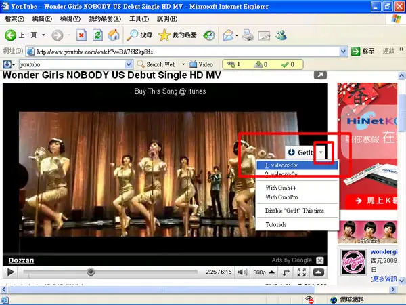The image size is (406, 305).
Task: Click the vertical scrollbar up arrow
Action: 401,75
